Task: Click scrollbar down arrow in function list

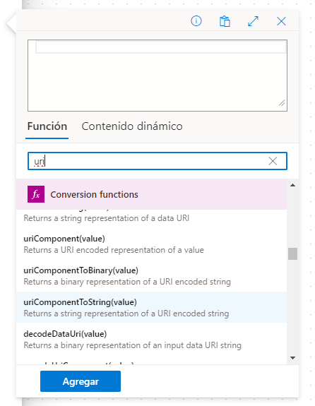Action: coord(292,358)
